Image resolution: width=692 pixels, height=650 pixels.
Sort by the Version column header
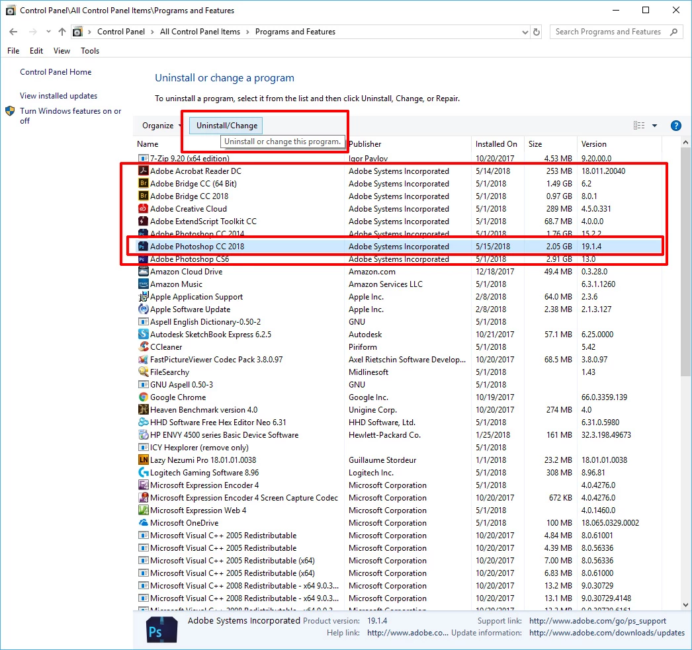[x=593, y=143]
